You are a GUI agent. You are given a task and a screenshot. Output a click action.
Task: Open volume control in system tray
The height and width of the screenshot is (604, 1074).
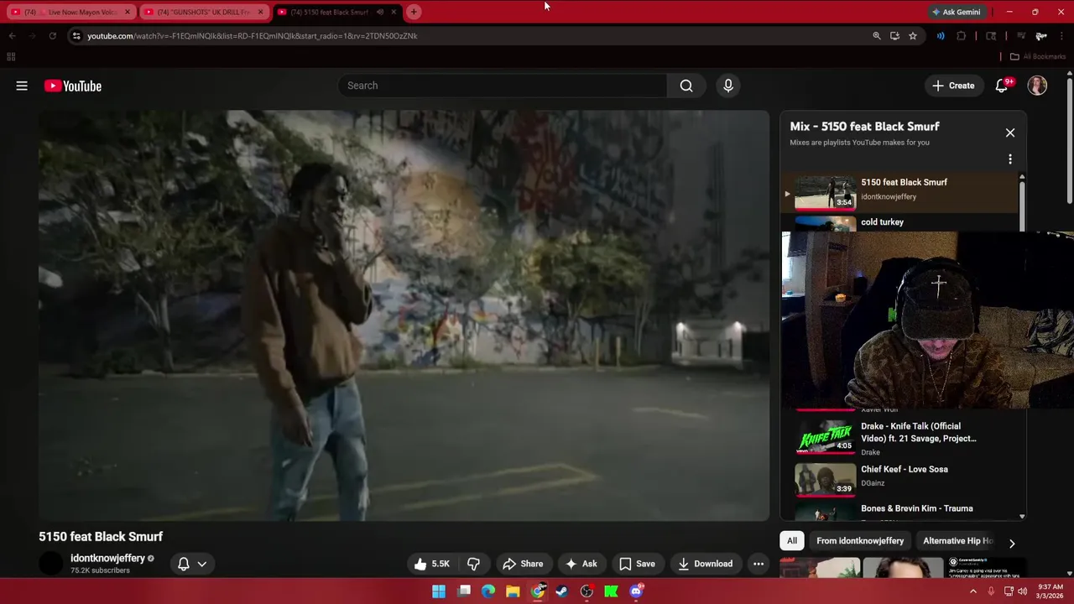pos(1021,591)
